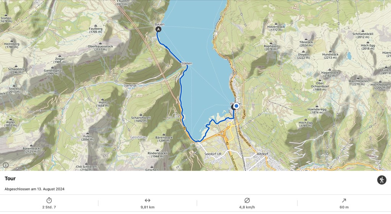Open the Tour heading
Viewport: 391px width, 214px height.
point(10,179)
